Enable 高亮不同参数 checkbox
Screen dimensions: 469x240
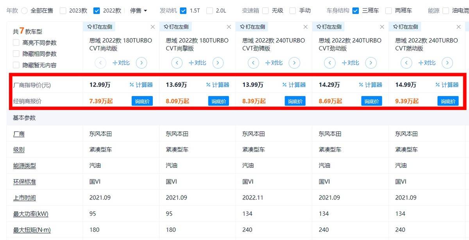tap(16, 43)
